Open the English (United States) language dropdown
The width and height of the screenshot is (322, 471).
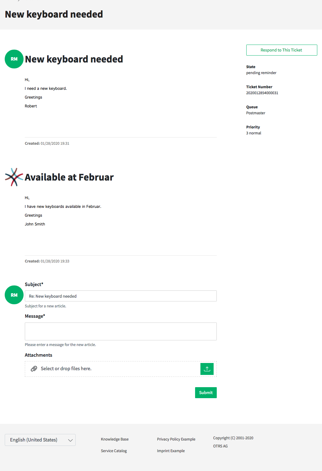coord(40,440)
